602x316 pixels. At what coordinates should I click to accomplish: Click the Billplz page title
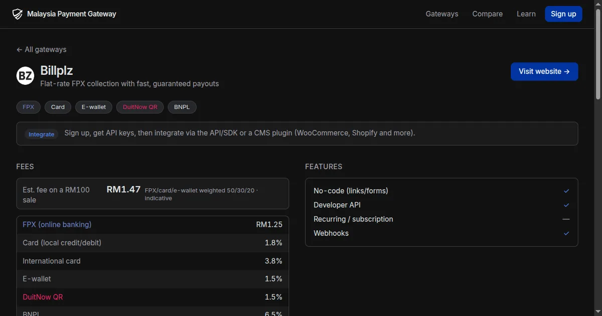tap(57, 71)
